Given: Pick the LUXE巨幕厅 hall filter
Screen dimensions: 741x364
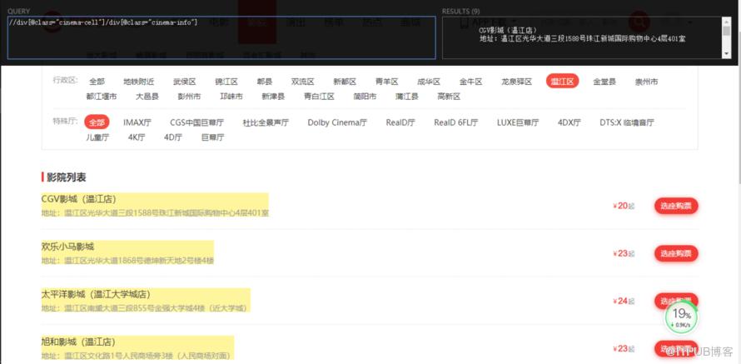Looking at the screenshot, I should (518, 123).
